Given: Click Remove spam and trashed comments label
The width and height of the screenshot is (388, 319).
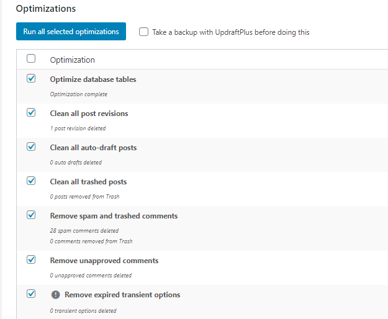Looking at the screenshot, I should [x=114, y=216].
